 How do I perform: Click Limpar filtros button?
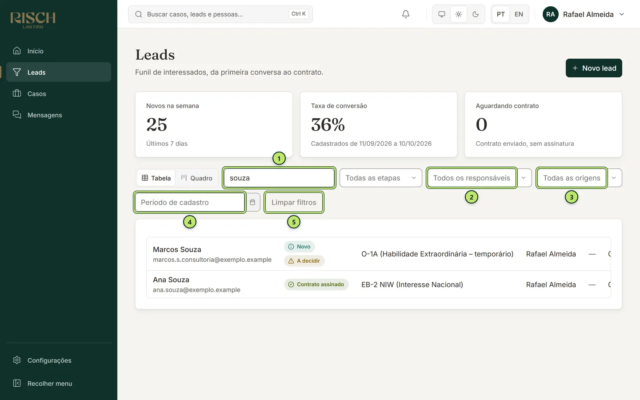click(x=294, y=202)
